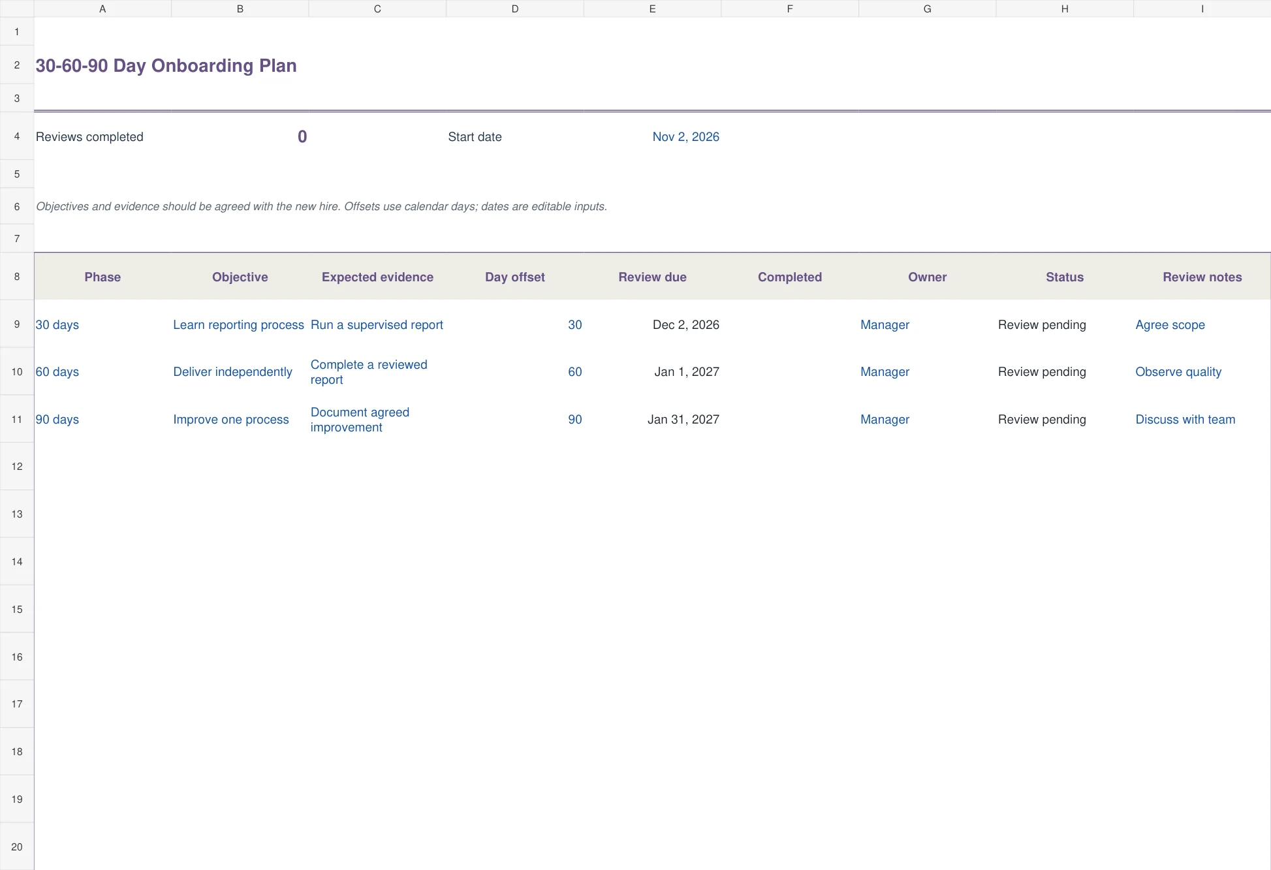Select the Manager owner cell in the 60 days row
The image size is (1271, 870).
click(x=927, y=371)
